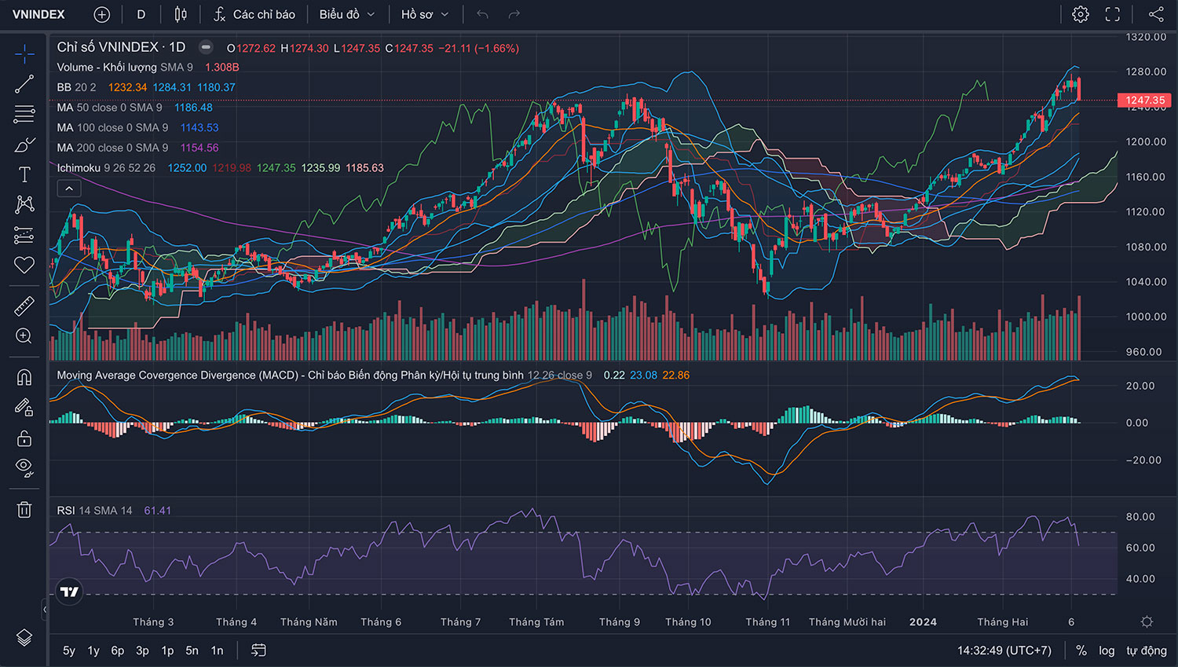Toggle percent scale mode
This screenshot has width=1178, height=667.
tap(1081, 651)
